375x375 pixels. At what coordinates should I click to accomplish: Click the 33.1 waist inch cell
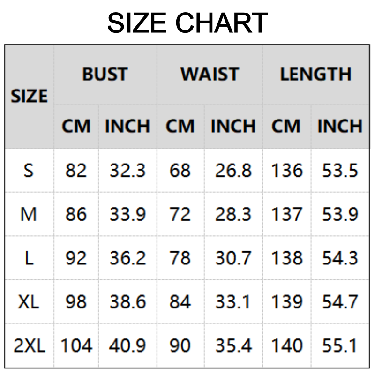coord(233,302)
